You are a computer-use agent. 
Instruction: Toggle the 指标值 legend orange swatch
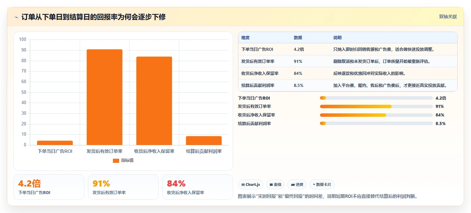coord(116,160)
